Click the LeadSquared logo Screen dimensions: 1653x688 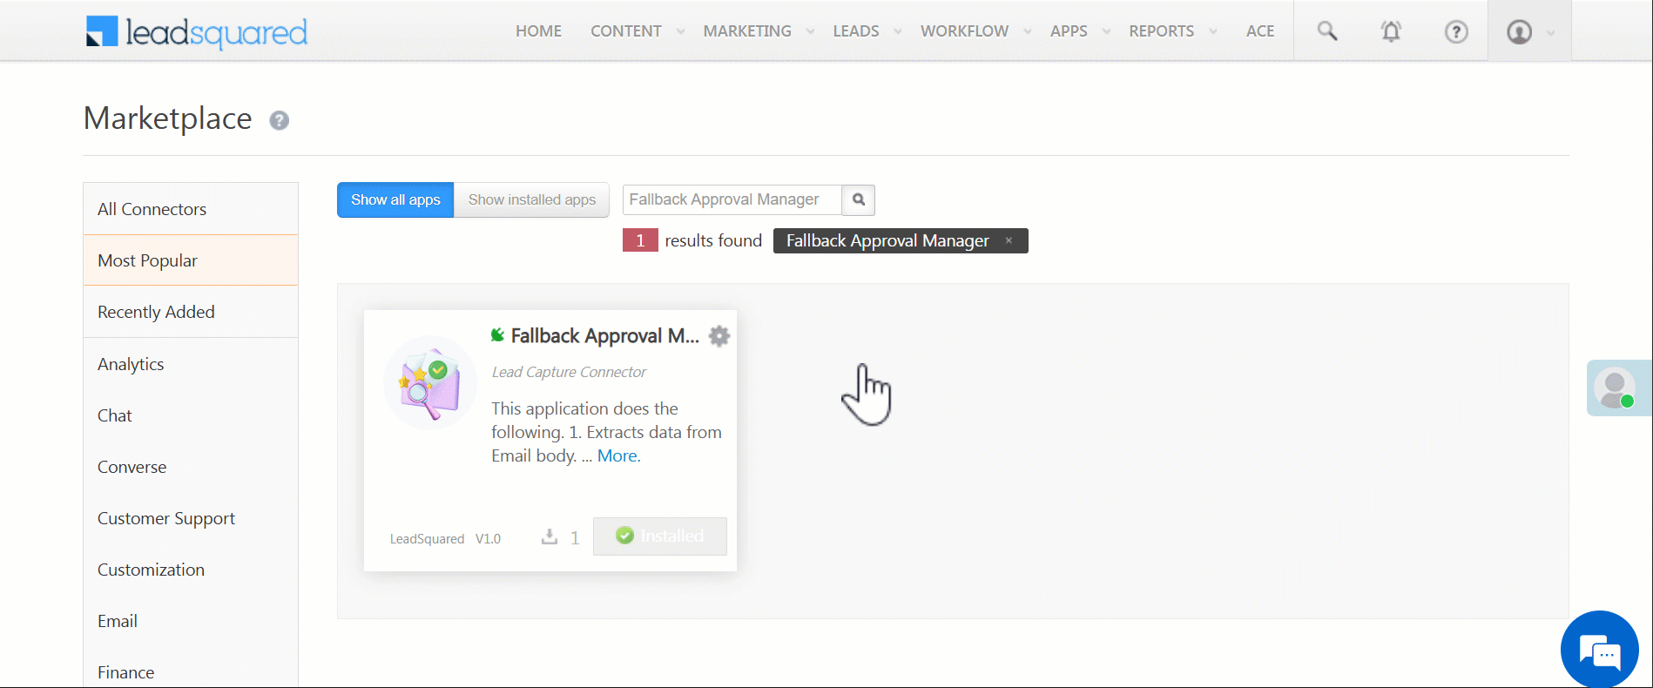click(x=197, y=32)
